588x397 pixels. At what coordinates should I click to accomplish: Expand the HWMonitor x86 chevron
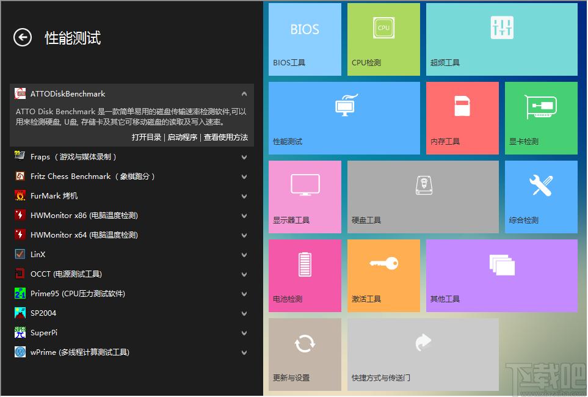click(x=244, y=216)
